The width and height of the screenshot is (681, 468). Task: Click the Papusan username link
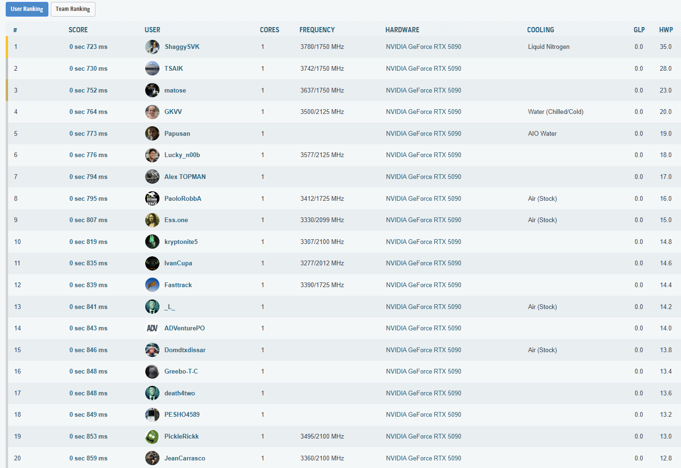pyautogui.click(x=177, y=133)
